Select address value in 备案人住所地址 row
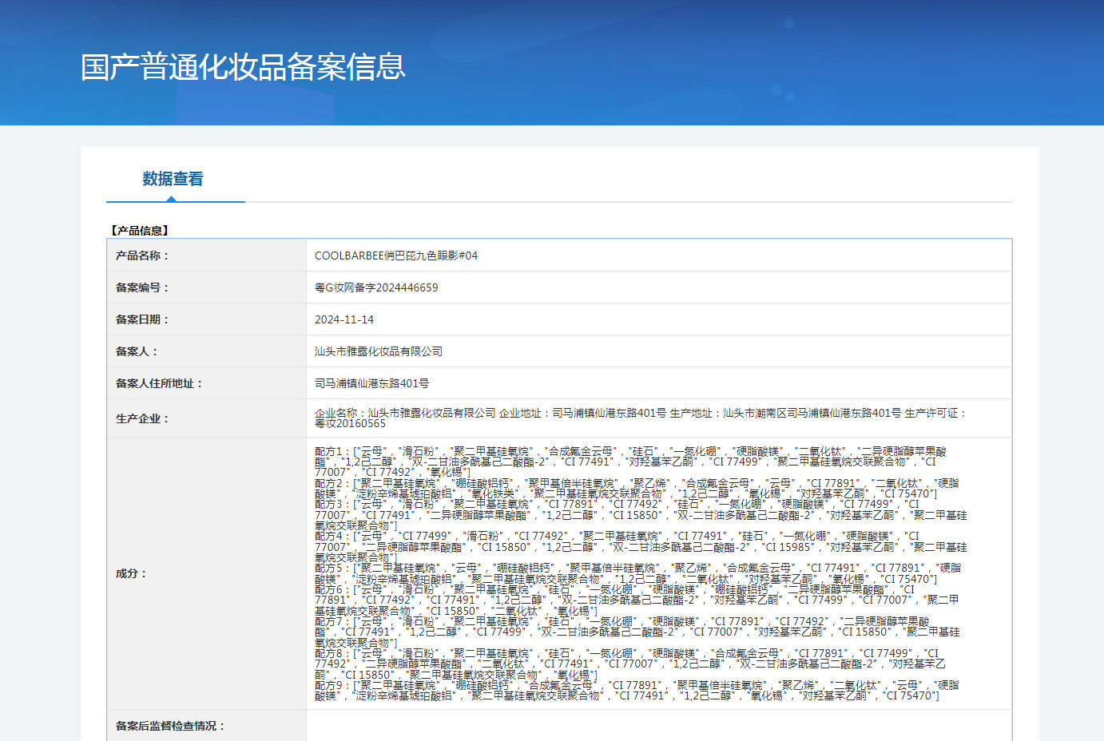 click(x=371, y=383)
